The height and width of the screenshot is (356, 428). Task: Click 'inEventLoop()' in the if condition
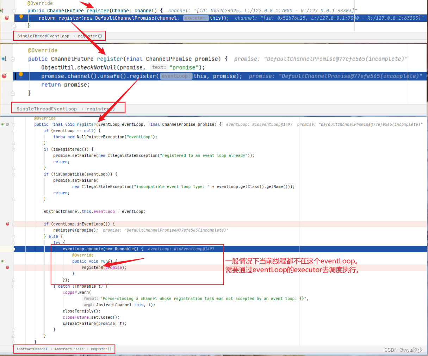(93, 224)
